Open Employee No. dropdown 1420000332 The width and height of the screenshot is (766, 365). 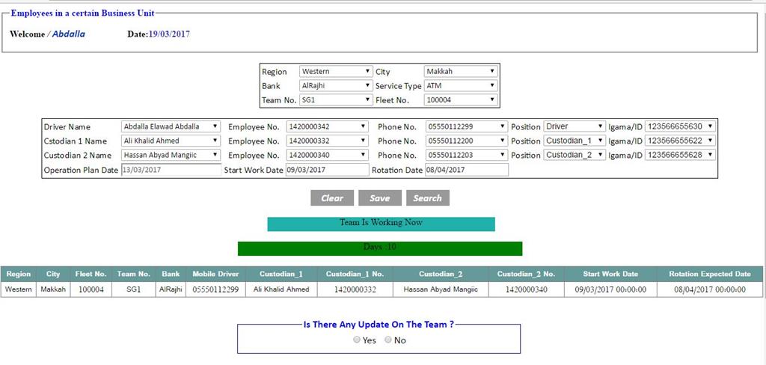328,141
